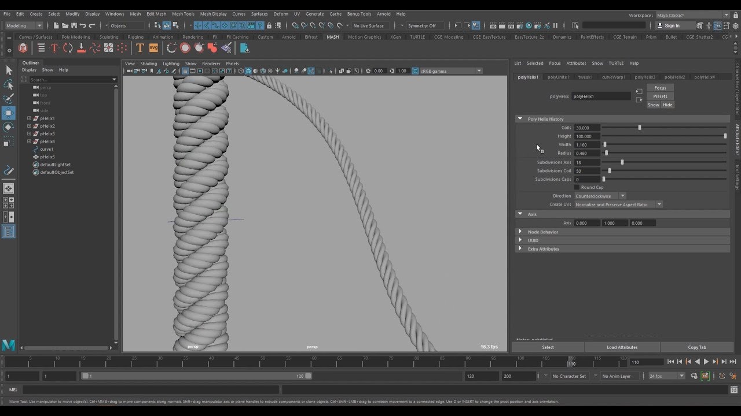Open the Direction Counterclockwise dropdown

600,196
